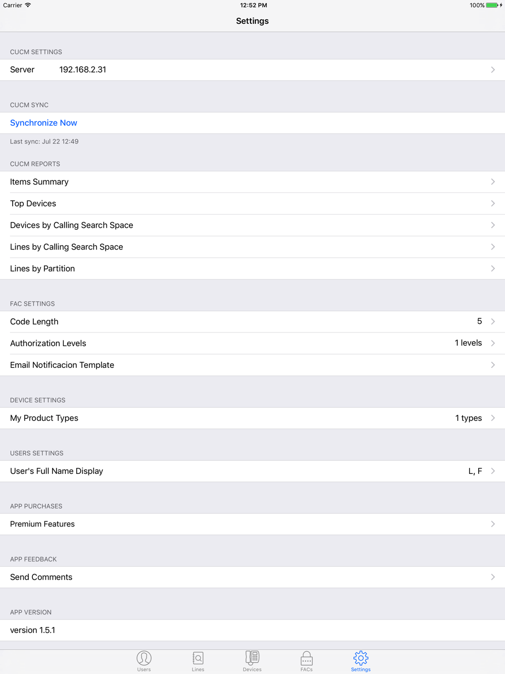Tap the Wi-Fi icon in status bar
Image resolution: width=505 pixels, height=674 pixels.
(x=28, y=5)
